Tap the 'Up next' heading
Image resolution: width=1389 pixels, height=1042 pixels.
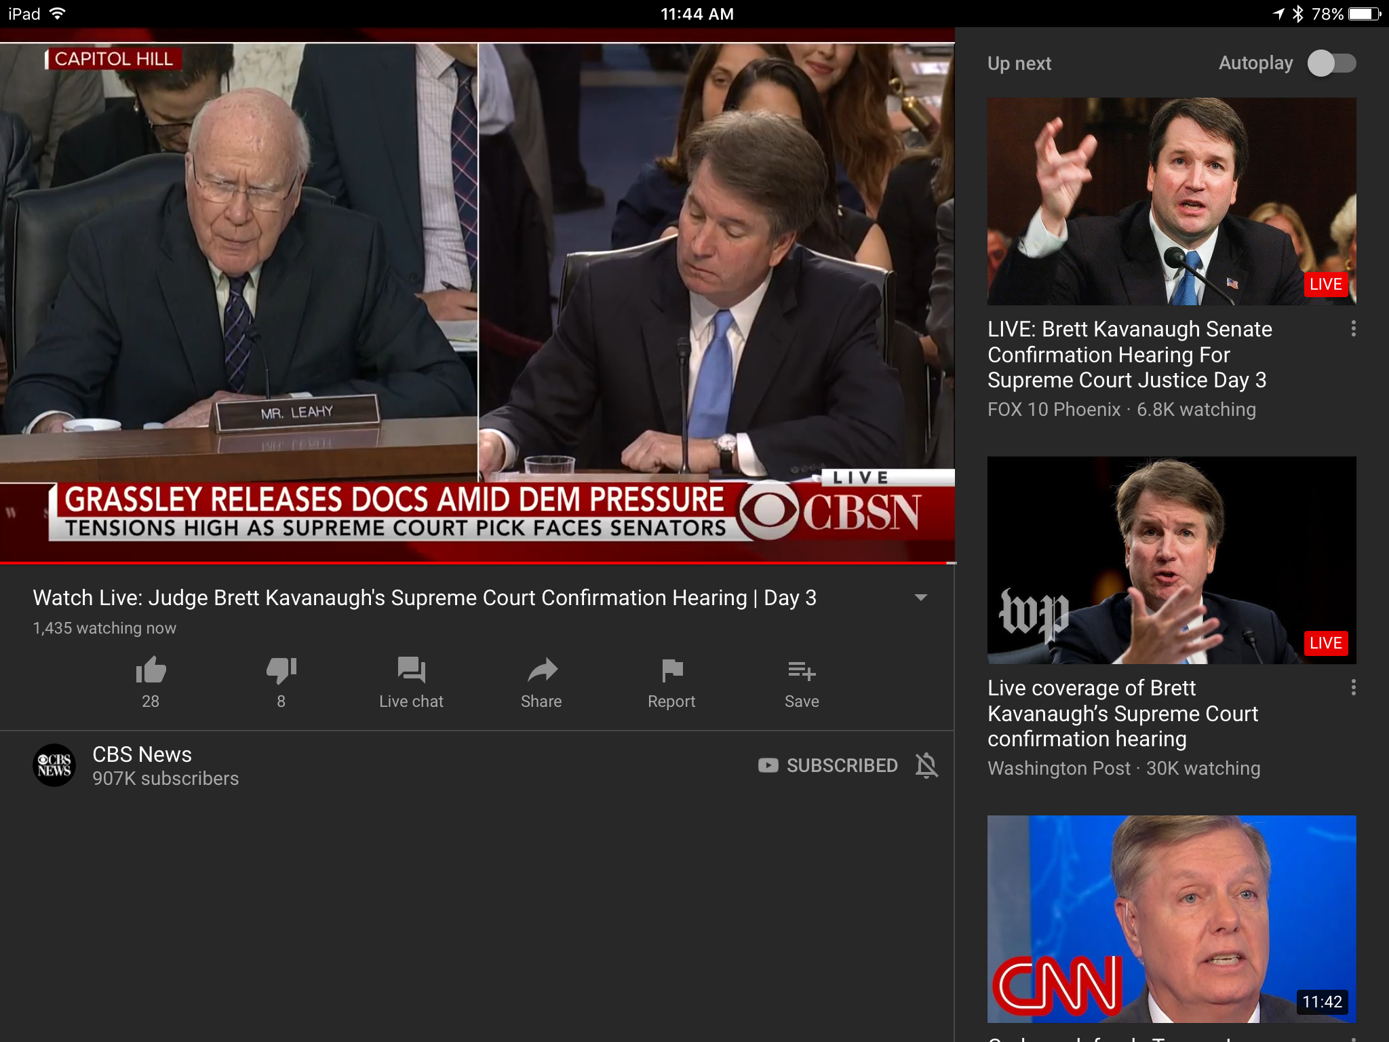(1019, 64)
